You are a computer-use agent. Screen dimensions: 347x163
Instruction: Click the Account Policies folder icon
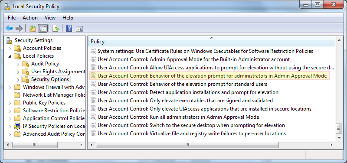tap(17, 48)
